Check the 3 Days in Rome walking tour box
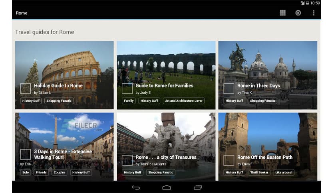Screen dimensions: 334x193 pos(26,154)
